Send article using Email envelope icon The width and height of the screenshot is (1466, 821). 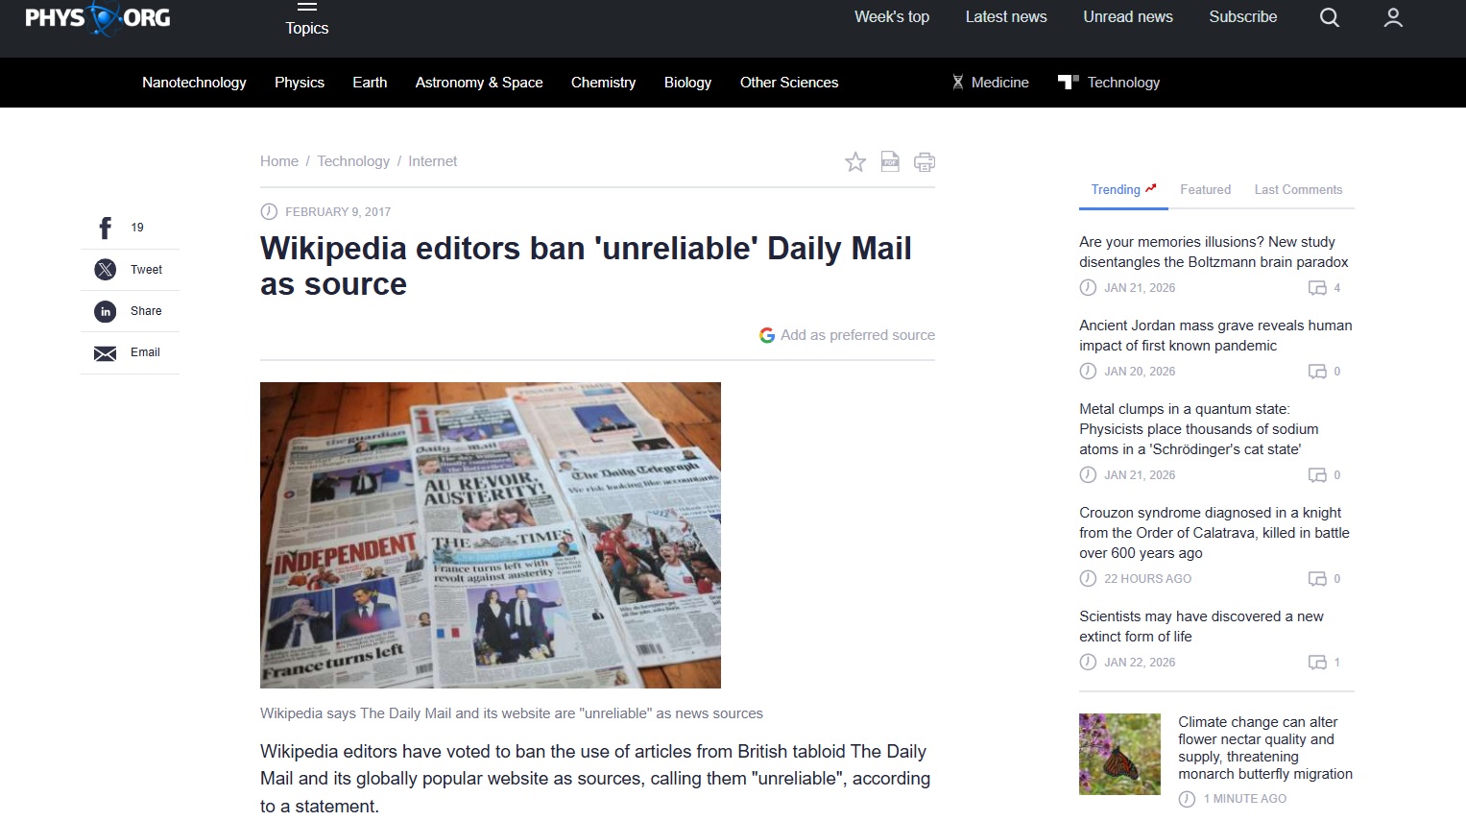point(106,353)
